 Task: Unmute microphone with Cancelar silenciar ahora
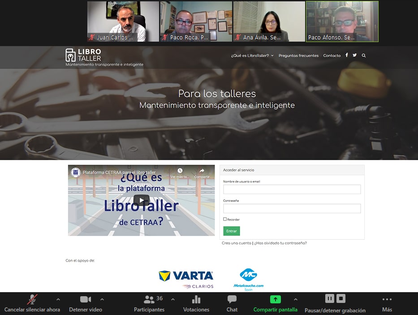[x=32, y=303]
